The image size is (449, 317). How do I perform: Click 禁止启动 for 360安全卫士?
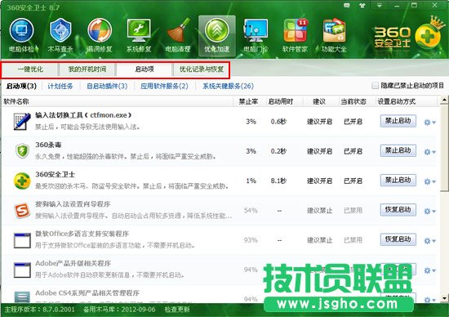(x=398, y=181)
